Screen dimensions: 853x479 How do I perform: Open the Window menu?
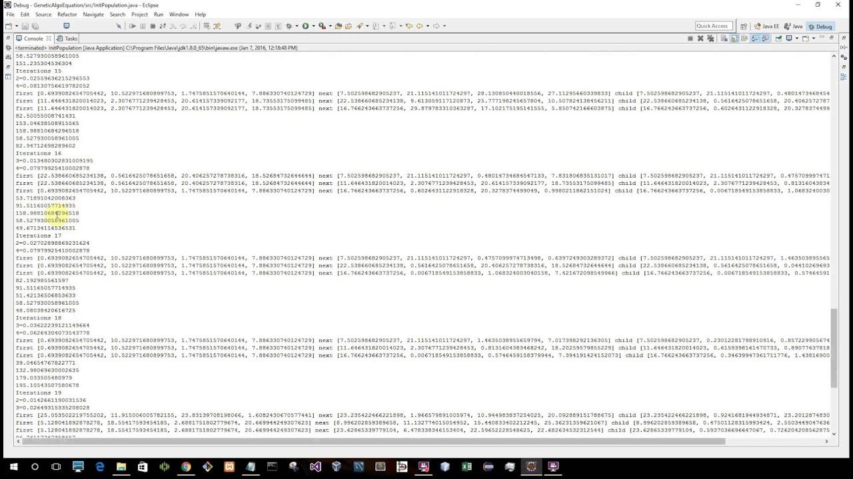179,14
